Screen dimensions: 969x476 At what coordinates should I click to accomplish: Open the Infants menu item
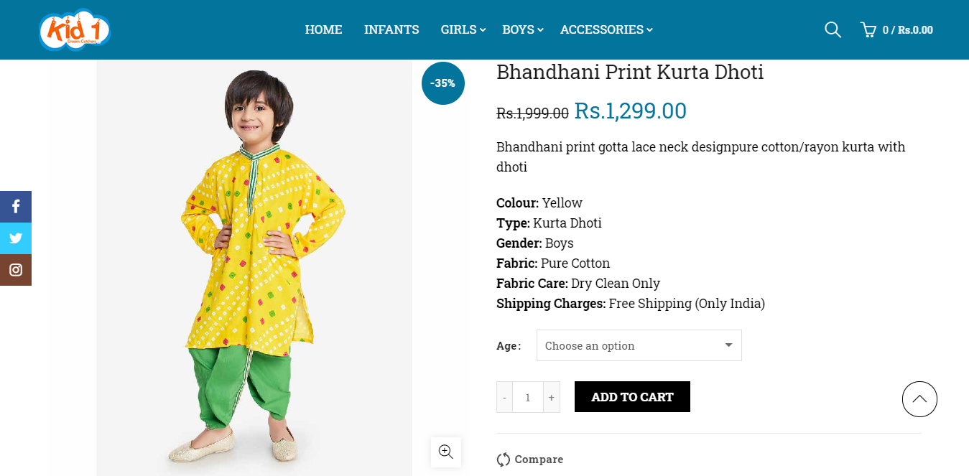click(x=391, y=29)
